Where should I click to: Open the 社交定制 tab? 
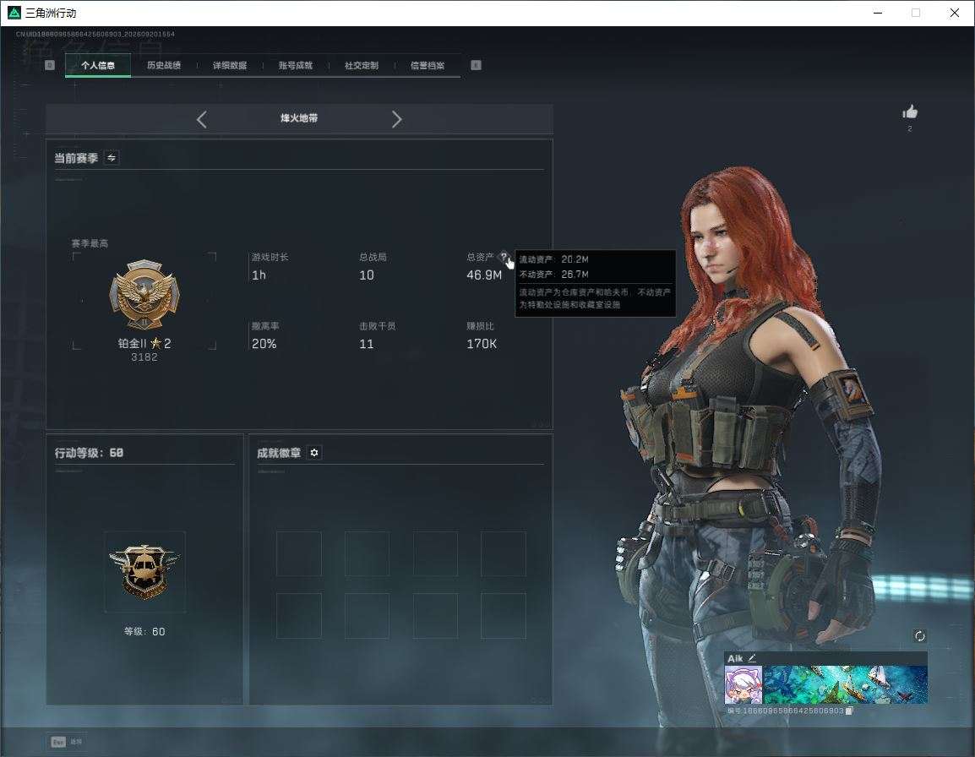pos(362,65)
